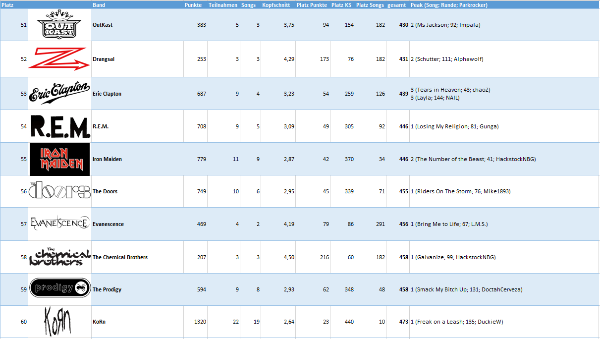The height and width of the screenshot is (339, 600).
Task: Select the Prodigy ant logo
Action: [59, 288]
